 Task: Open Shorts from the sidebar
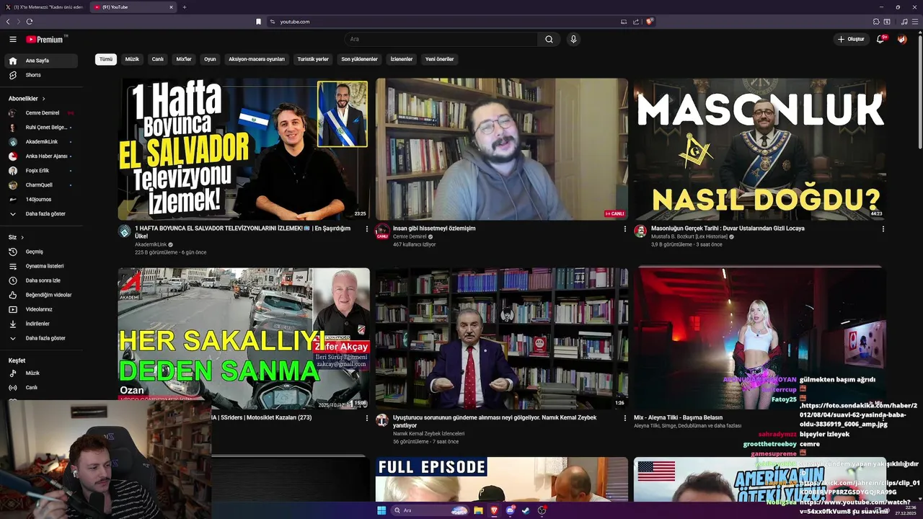pos(41,75)
